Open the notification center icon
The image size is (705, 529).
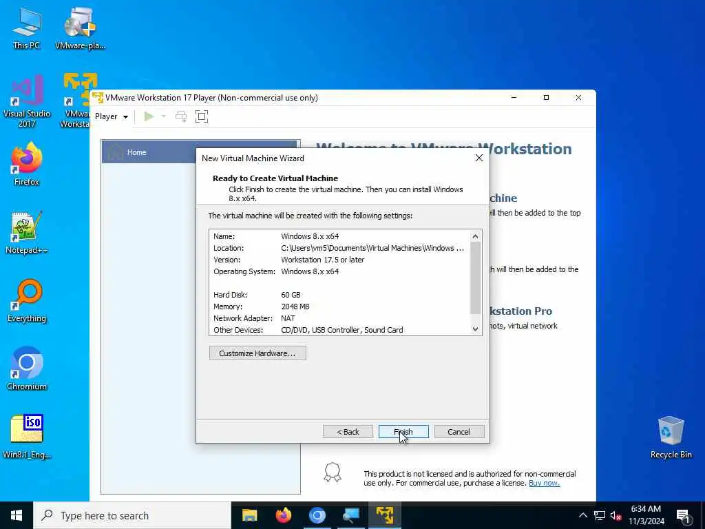[x=682, y=515]
